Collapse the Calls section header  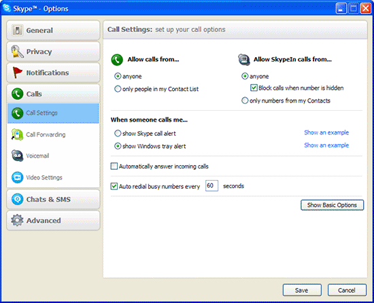[53, 94]
